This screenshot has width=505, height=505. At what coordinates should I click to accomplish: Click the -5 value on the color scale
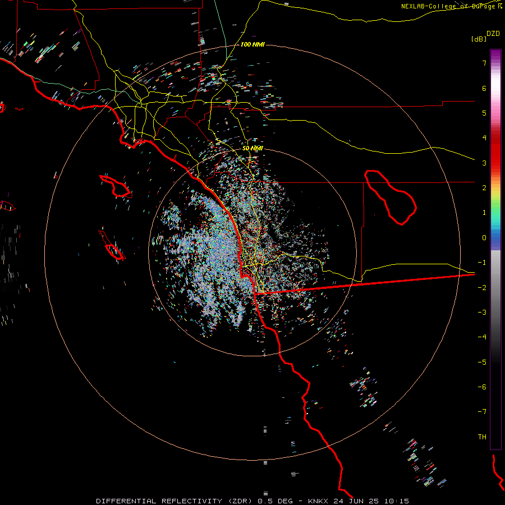pos(482,362)
